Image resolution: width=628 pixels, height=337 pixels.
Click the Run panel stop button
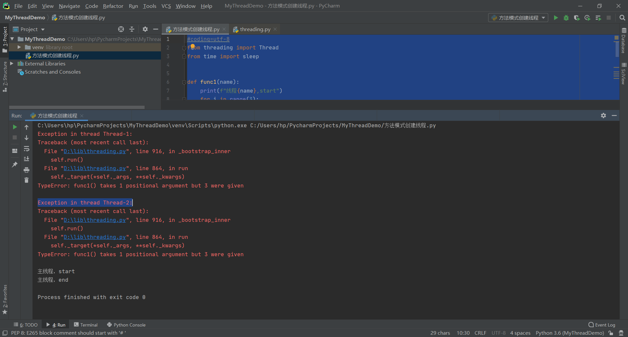coord(15,137)
